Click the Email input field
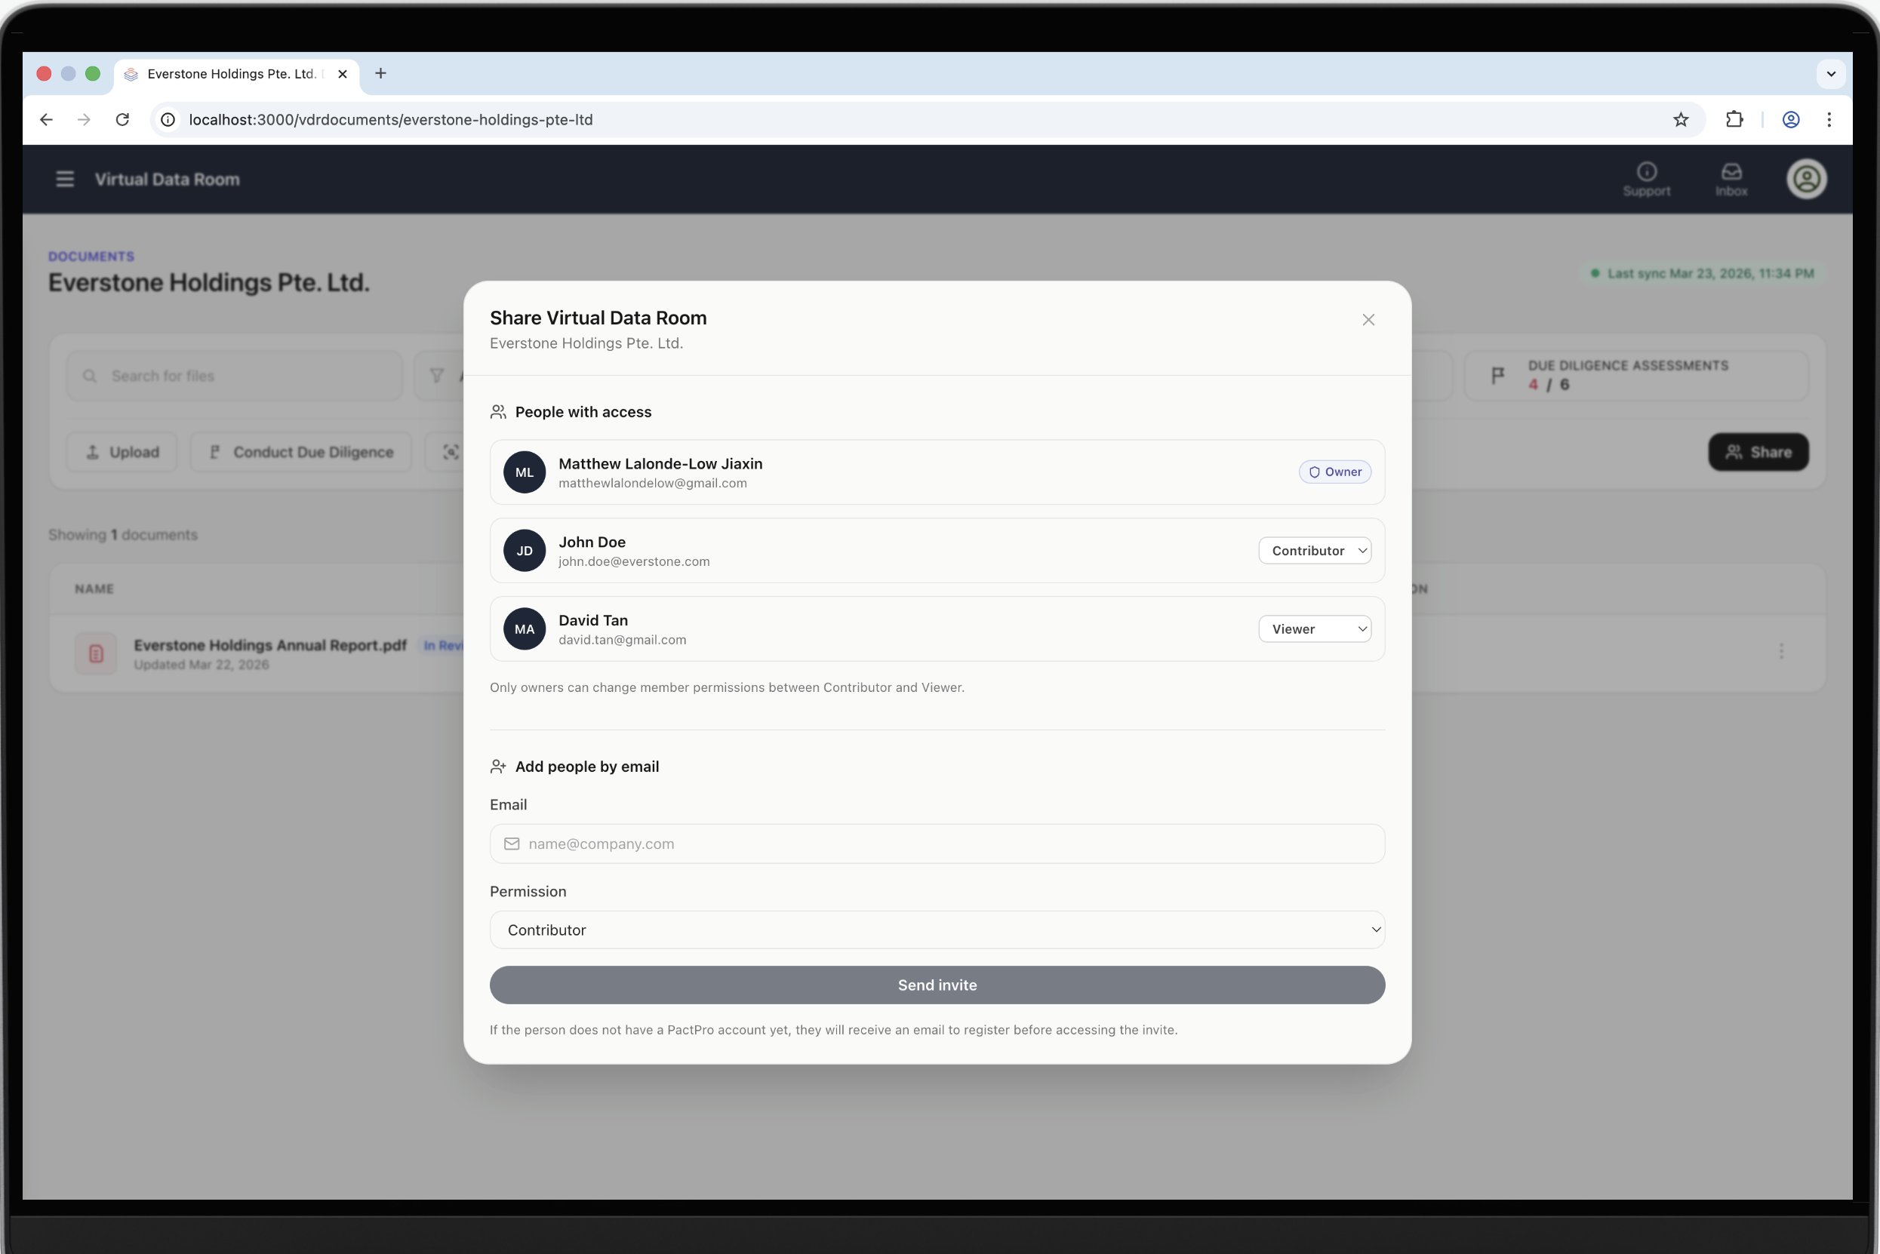The image size is (1880, 1254). [x=937, y=844]
